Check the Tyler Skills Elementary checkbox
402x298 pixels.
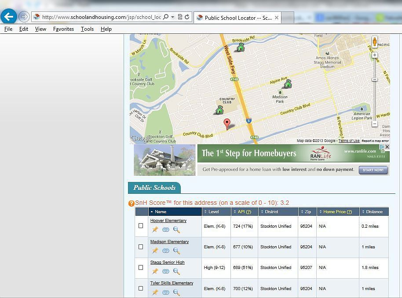click(x=141, y=288)
